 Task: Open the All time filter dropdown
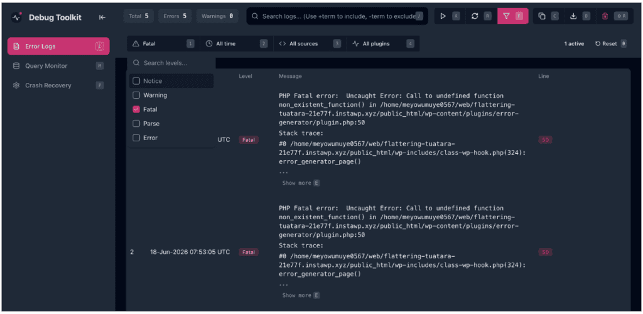237,43
